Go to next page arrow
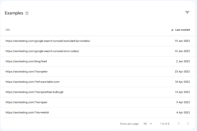 188,123
